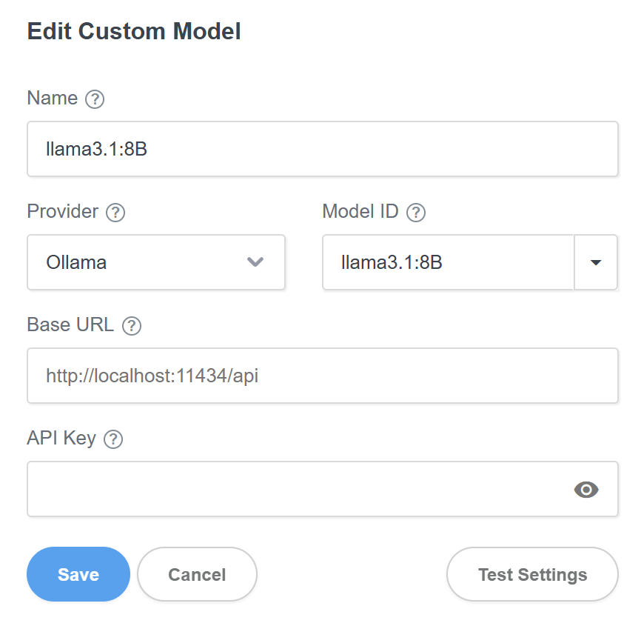The image size is (641, 626).
Task: Click the "API Key" label text
Action: 61,439
